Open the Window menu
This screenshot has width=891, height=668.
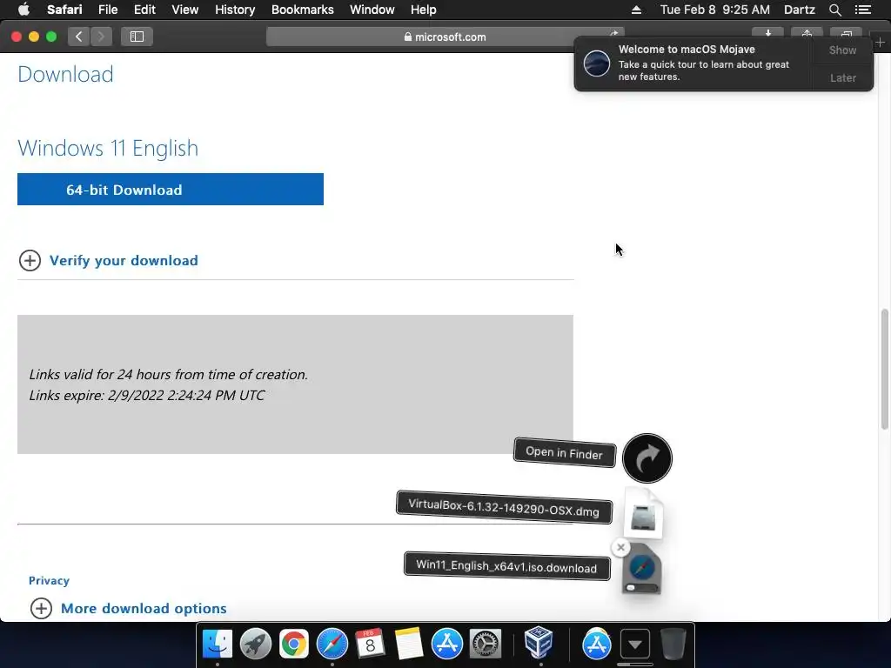pyautogui.click(x=372, y=10)
